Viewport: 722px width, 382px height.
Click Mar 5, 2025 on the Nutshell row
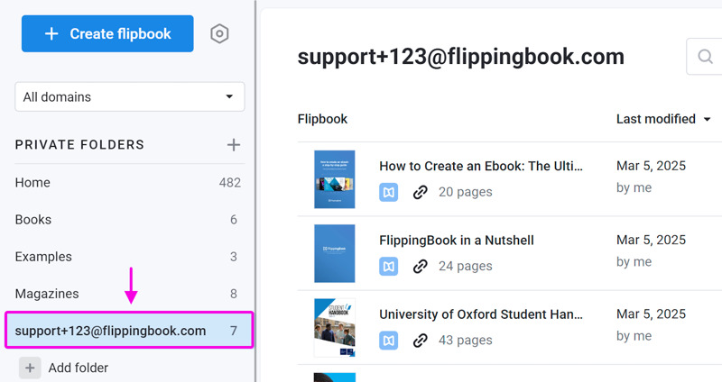(x=651, y=240)
